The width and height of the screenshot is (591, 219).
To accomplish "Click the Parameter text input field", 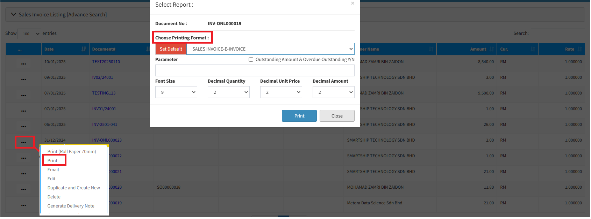I will click(255, 70).
